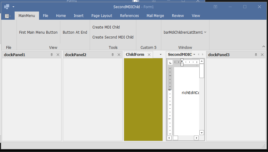Open the Insert ribbon tab
The width and height of the screenshot is (268, 152).
[79, 16]
